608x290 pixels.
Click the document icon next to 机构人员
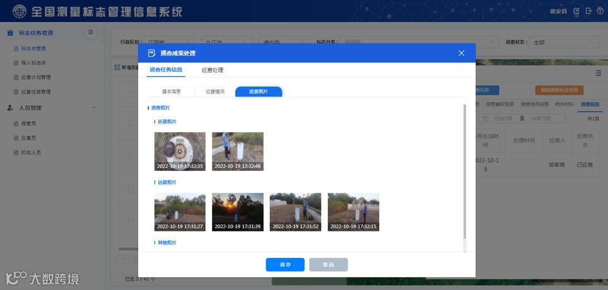pyautogui.click(x=16, y=153)
